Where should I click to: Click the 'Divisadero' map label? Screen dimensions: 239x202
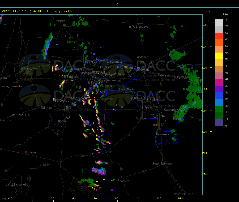tap(57, 21)
